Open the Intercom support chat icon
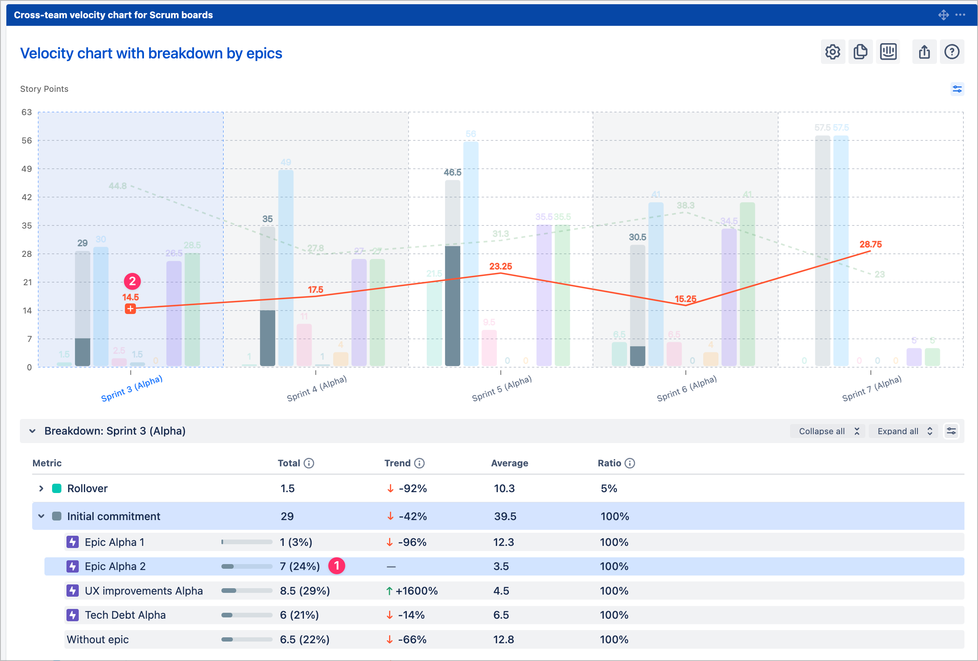Image resolution: width=978 pixels, height=661 pixels. click(888, 52)
